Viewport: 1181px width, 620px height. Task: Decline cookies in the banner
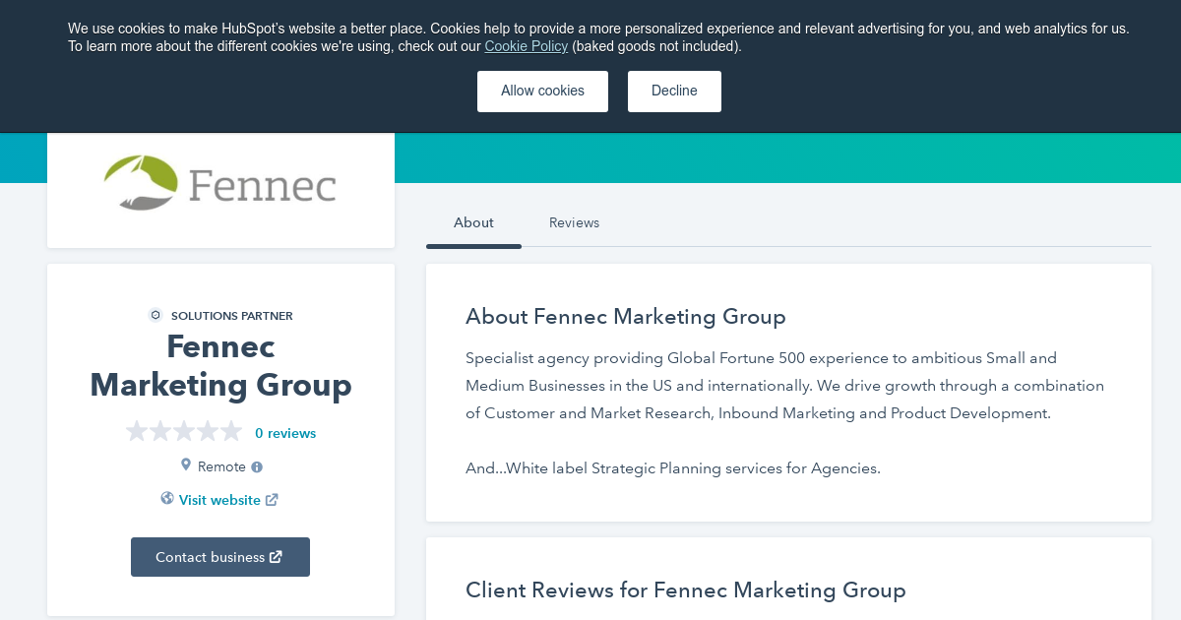click(x=674, y=92)
